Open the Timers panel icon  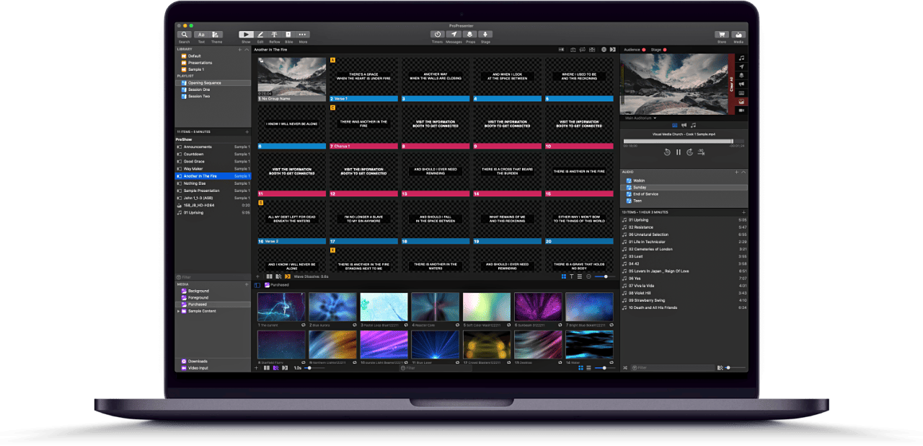(437, 34)
